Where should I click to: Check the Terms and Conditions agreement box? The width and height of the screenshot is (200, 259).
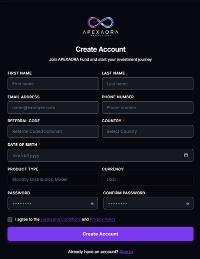pyautogui.click(x=10, y=219)
